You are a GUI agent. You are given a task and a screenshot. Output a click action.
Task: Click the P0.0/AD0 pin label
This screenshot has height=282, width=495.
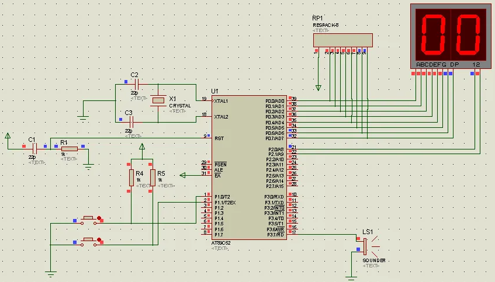275,101
